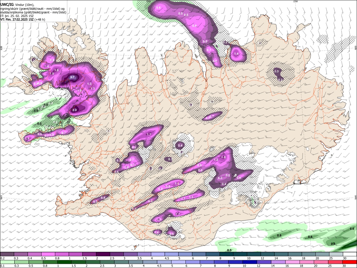Click the palest green swatch starting rain scale

7,262
